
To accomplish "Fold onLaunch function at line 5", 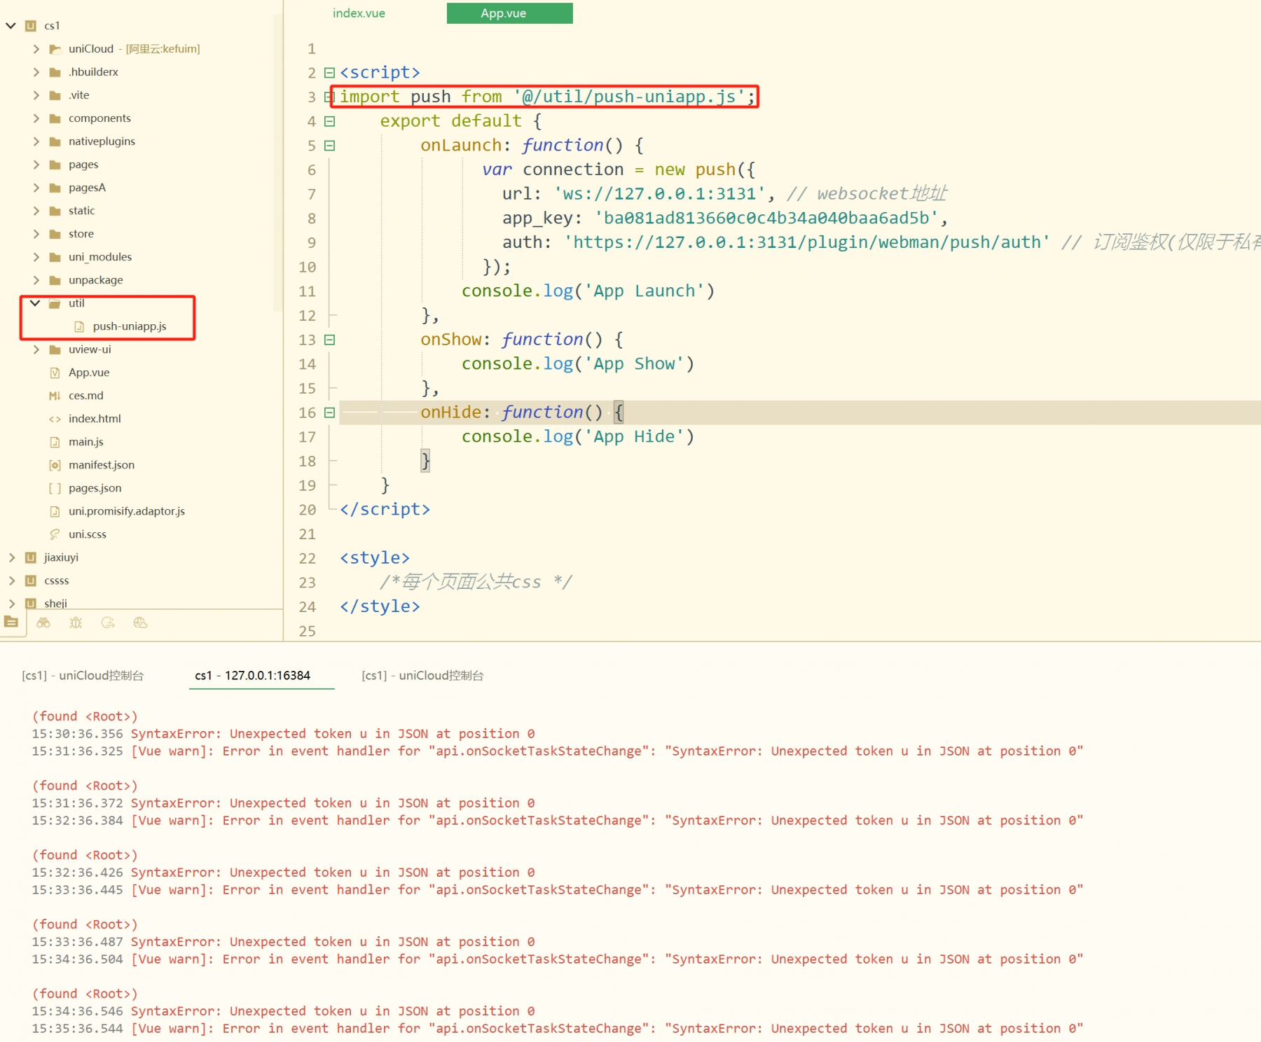I will coord(329,146).
